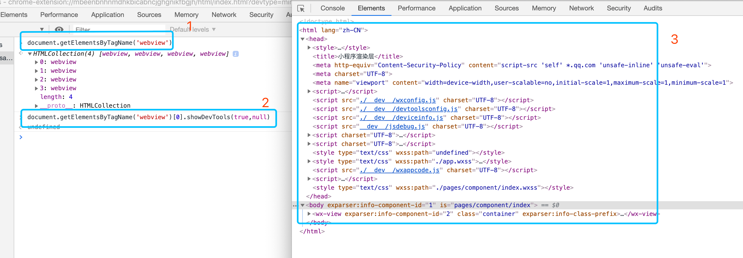The height and width of the screenshot is (258, 743).
Task: Open Security tab in left DevTools
Action: tap(261, 15)
